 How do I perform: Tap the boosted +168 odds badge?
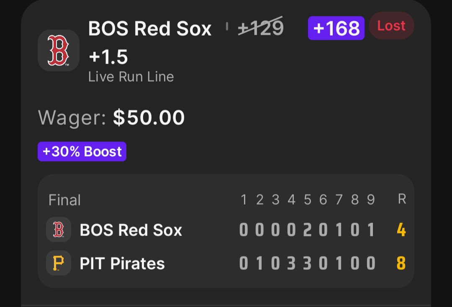336,28
